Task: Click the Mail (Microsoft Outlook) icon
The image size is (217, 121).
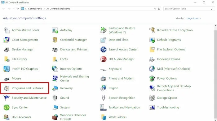Action: point(152,69)
